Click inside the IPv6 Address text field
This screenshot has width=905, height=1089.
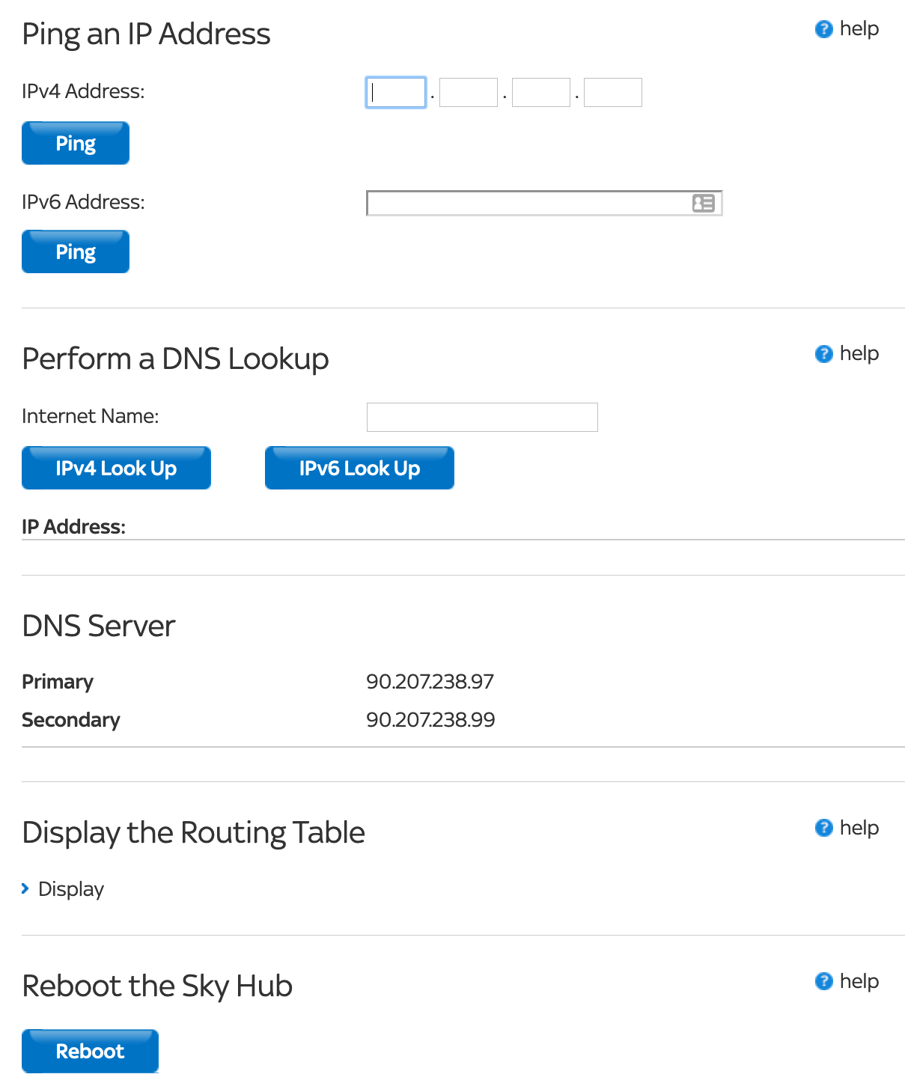click(528, 204)
